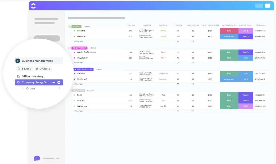
Task: Click the T-Shirt Order Total column header
Action: (x=210, y=25)
